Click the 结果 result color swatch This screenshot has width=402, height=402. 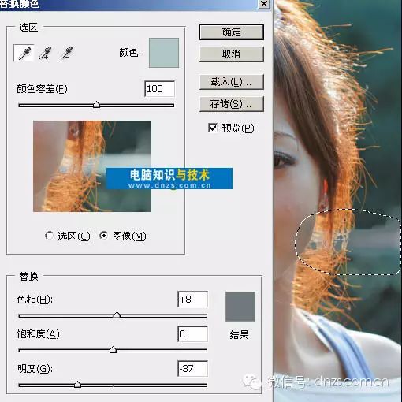[240, 307]
